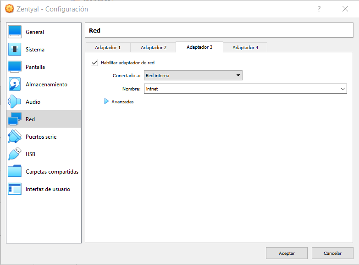Click the Carpetas compartidas folder icon
359x265 pixels.
tap(15, 171)
